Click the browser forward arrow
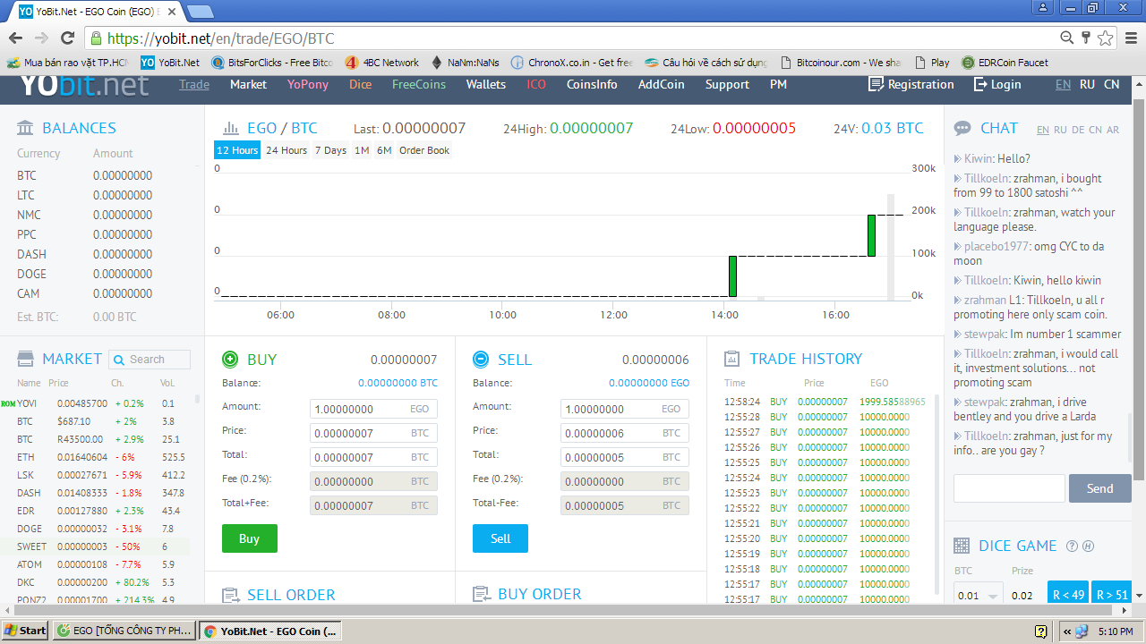 click(x=41, y=38)
